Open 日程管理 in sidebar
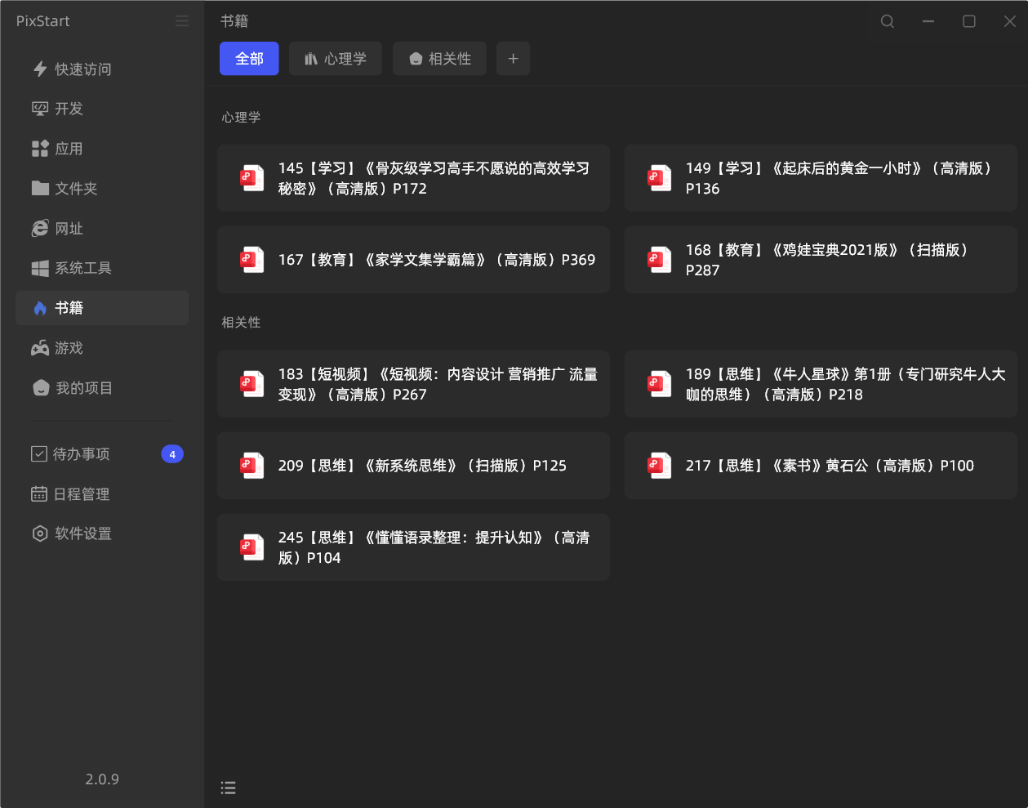 click(102, 493)
